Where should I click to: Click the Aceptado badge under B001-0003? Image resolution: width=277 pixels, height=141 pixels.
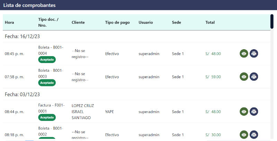(47, 83)
